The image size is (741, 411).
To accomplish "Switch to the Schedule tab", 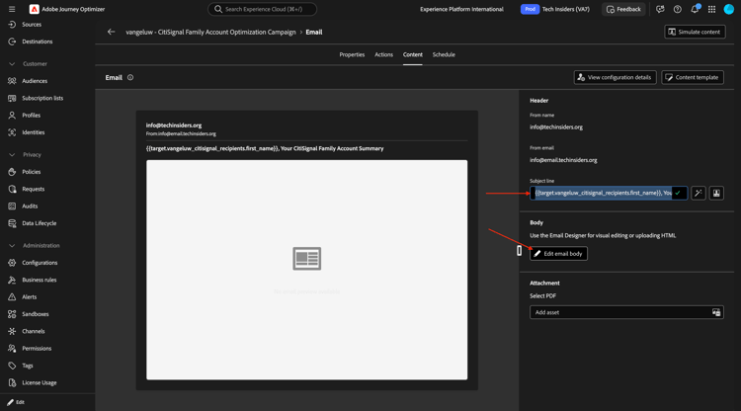I will 444,54.
